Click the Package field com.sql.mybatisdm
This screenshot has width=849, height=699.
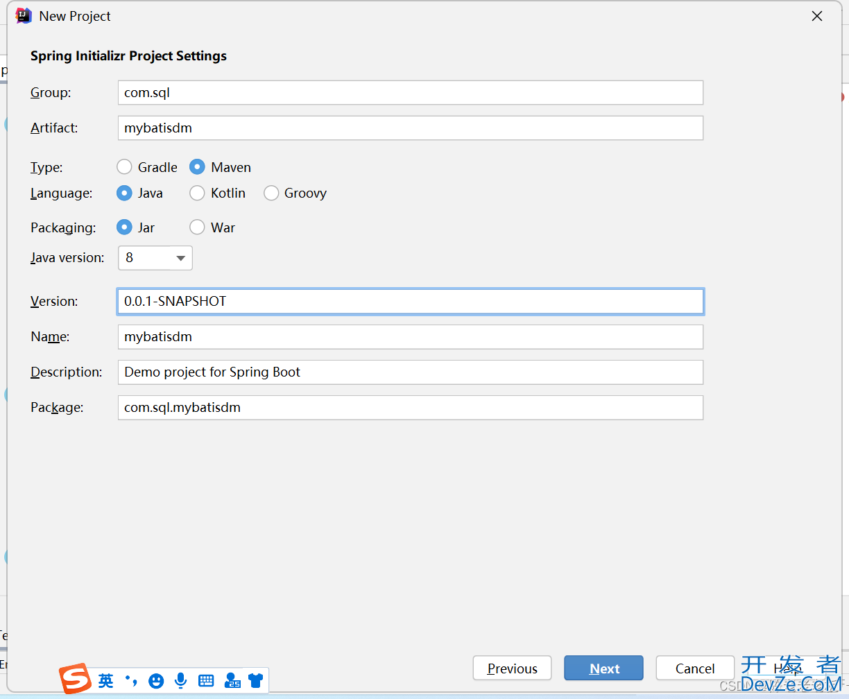(411, 407)
